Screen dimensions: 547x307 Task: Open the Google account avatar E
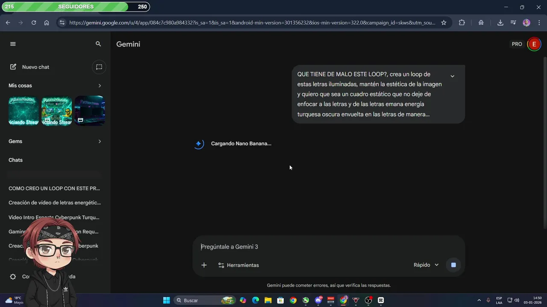pyautogui.click(x=534, y=44)
